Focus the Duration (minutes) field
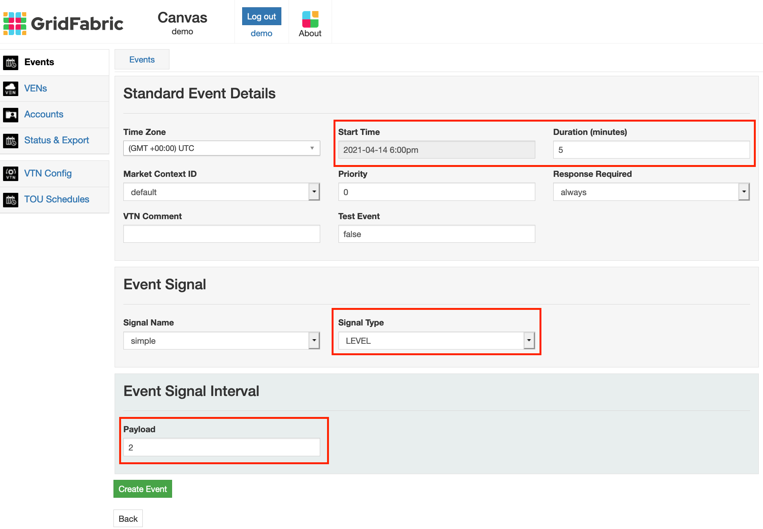 click(x=651, y=150)
